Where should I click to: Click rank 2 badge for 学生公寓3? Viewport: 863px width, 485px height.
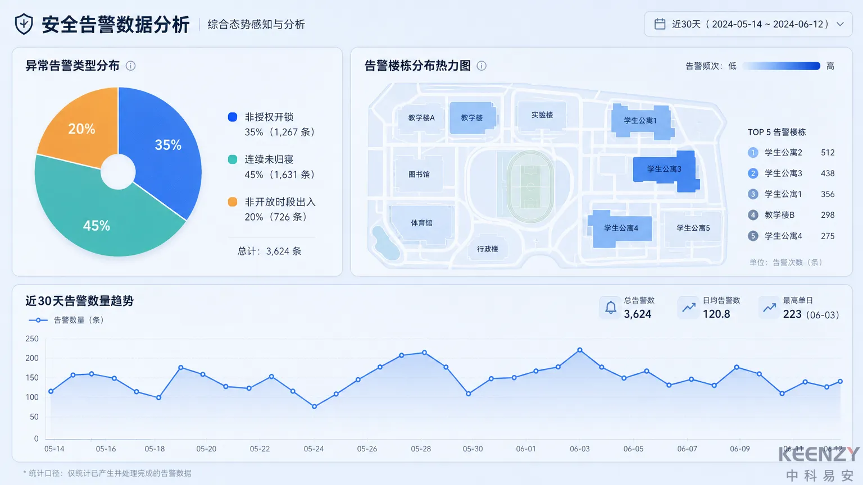click(x=753, y=173)
